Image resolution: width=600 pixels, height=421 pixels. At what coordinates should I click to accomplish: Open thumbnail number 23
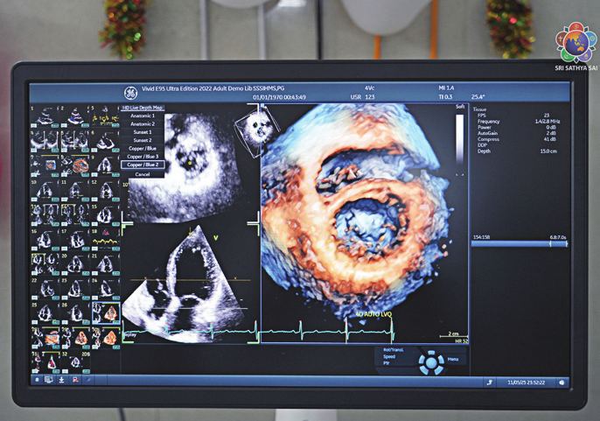(x=75, y=289)
